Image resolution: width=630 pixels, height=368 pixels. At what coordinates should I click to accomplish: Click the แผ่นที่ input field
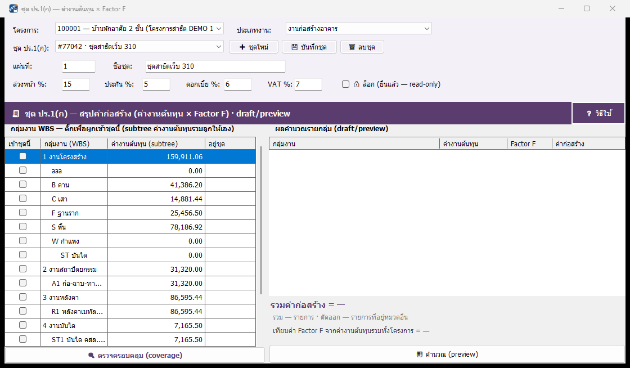coord(79,66)
